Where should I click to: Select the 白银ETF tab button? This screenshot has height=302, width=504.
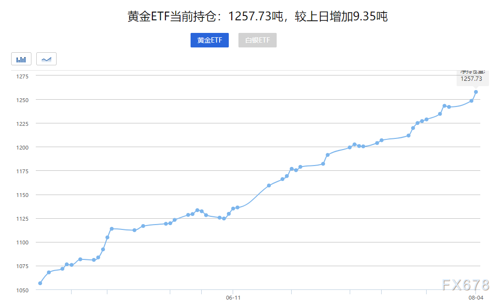tap(257, 40)
